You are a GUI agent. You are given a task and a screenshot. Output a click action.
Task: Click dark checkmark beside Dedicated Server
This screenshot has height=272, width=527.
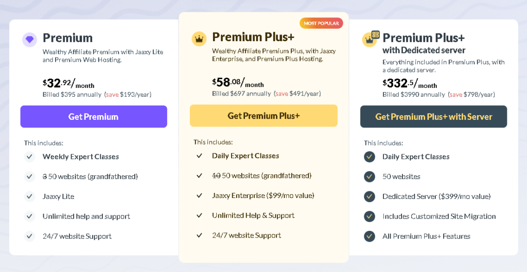tap(370, 196)
